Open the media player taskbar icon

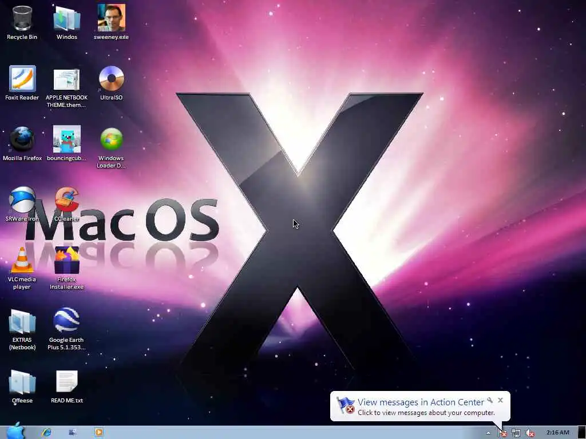tap(99, 432)
